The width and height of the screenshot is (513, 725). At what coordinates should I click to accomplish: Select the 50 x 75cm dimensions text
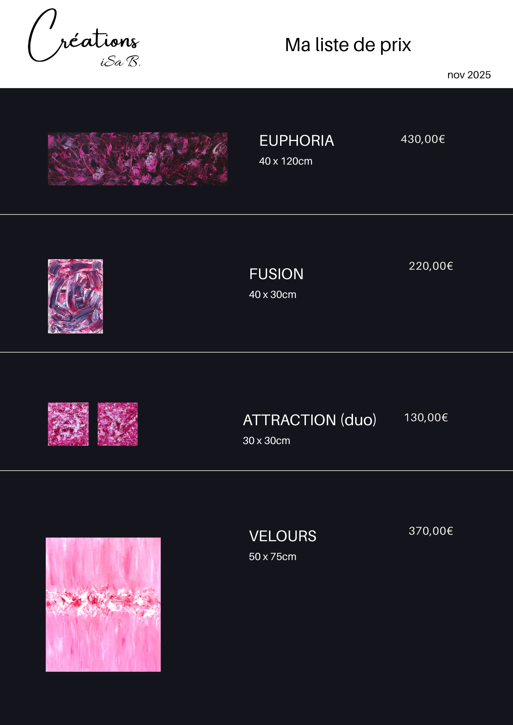[272, 557]
